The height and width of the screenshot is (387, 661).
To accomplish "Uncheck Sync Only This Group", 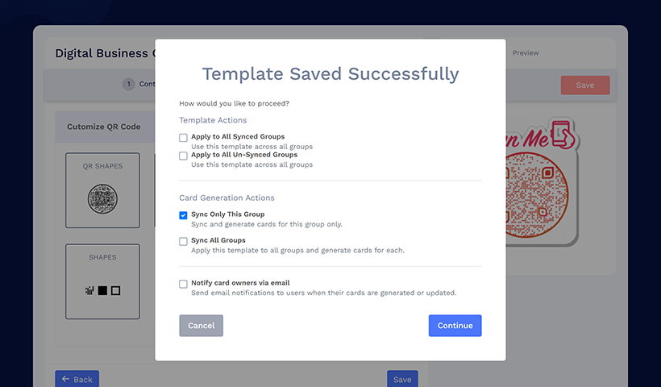I will [183, 215].
